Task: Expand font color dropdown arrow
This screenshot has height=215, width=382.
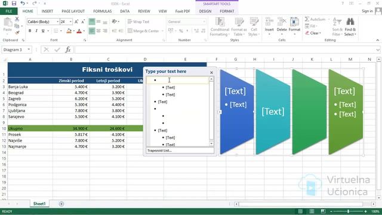Action: click(84, 31)
